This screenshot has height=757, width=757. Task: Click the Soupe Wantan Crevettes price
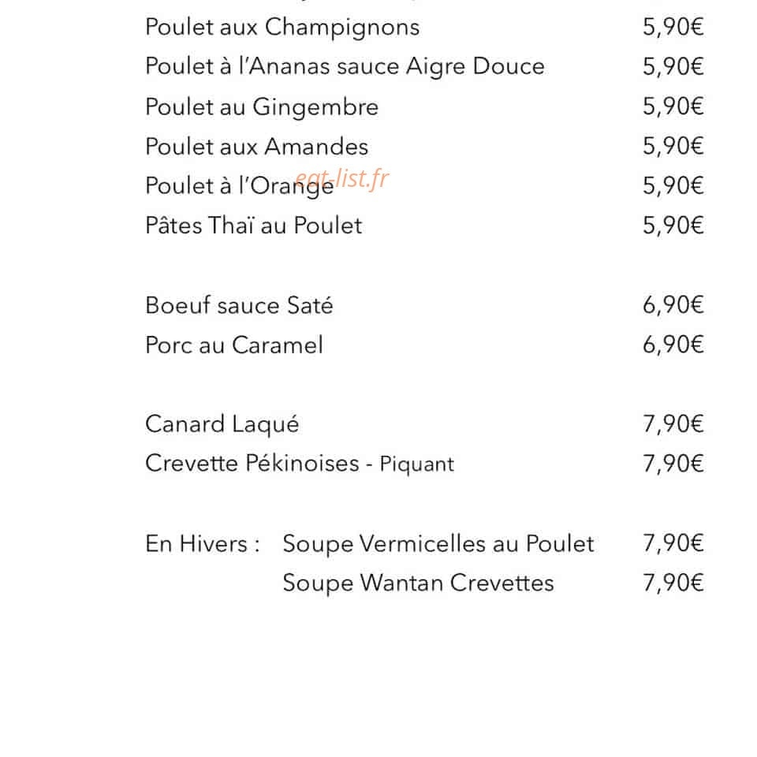click(x=673, y=584)
